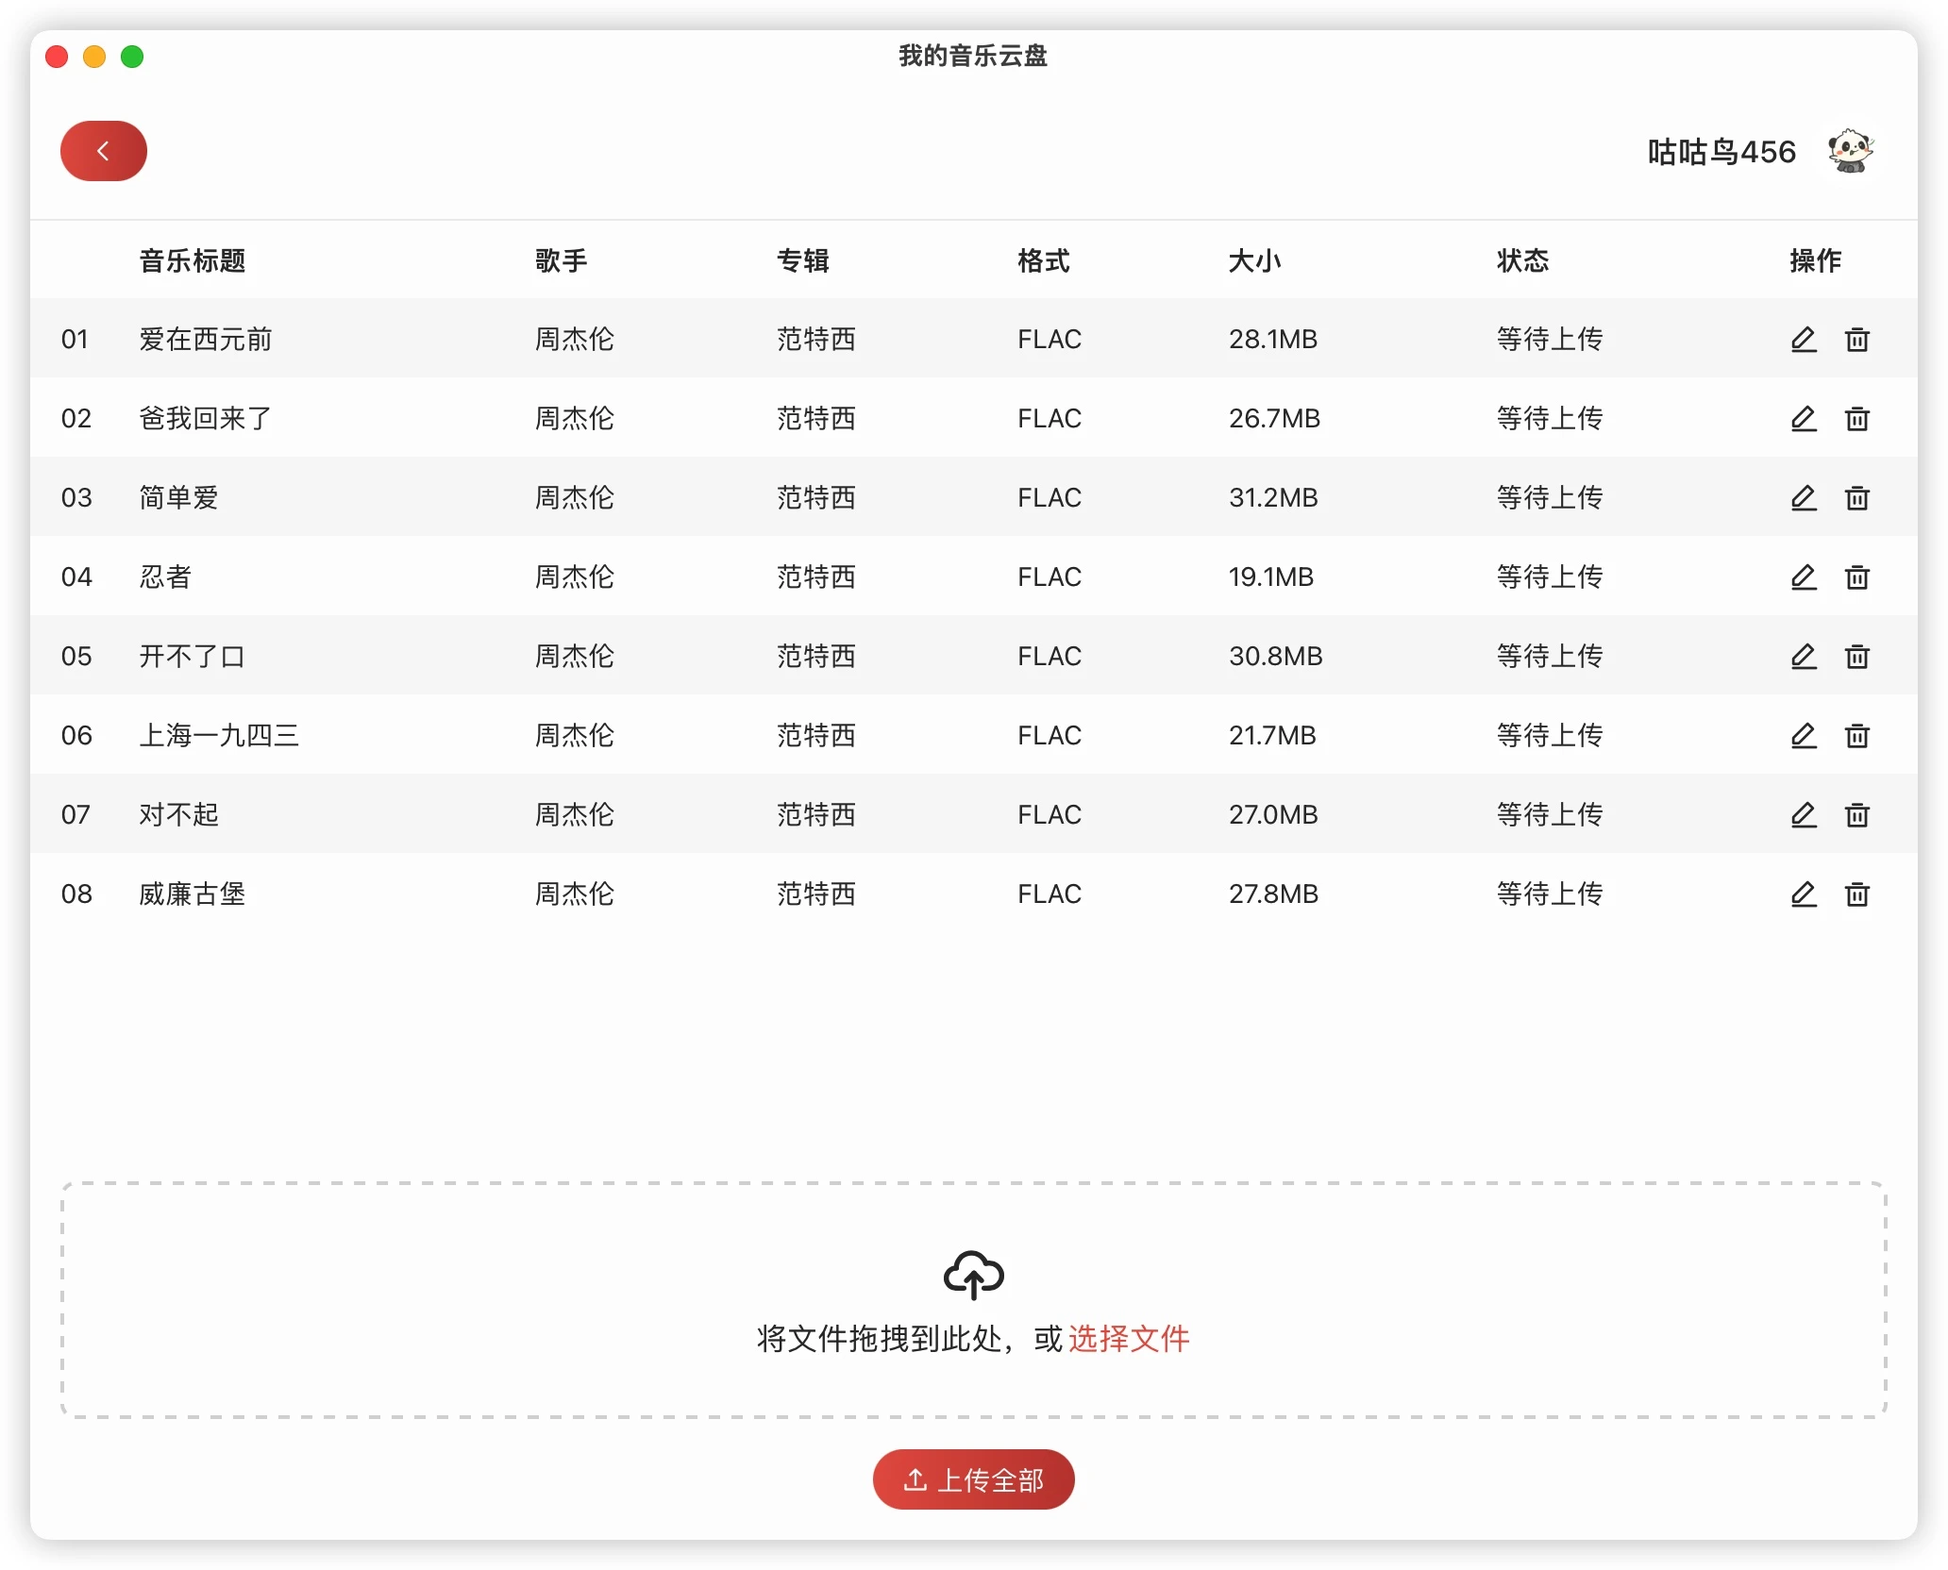Image resolution: width=1948 pixels, height=1570 pixels.
Task: Delete the song 爱在西元前
Action: click(1857, 339)
